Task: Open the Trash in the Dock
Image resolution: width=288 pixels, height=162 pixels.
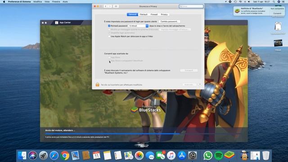Action: pyautogui.click(x=266, y=156)
